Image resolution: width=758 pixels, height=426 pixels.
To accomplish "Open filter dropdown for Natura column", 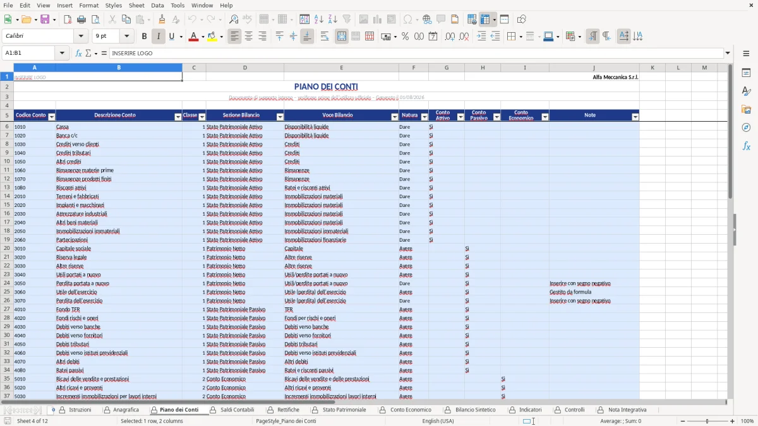I will [x=424, y=117].
